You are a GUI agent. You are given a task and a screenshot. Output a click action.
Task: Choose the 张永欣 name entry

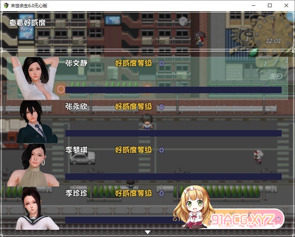click(x=76, y=107)
